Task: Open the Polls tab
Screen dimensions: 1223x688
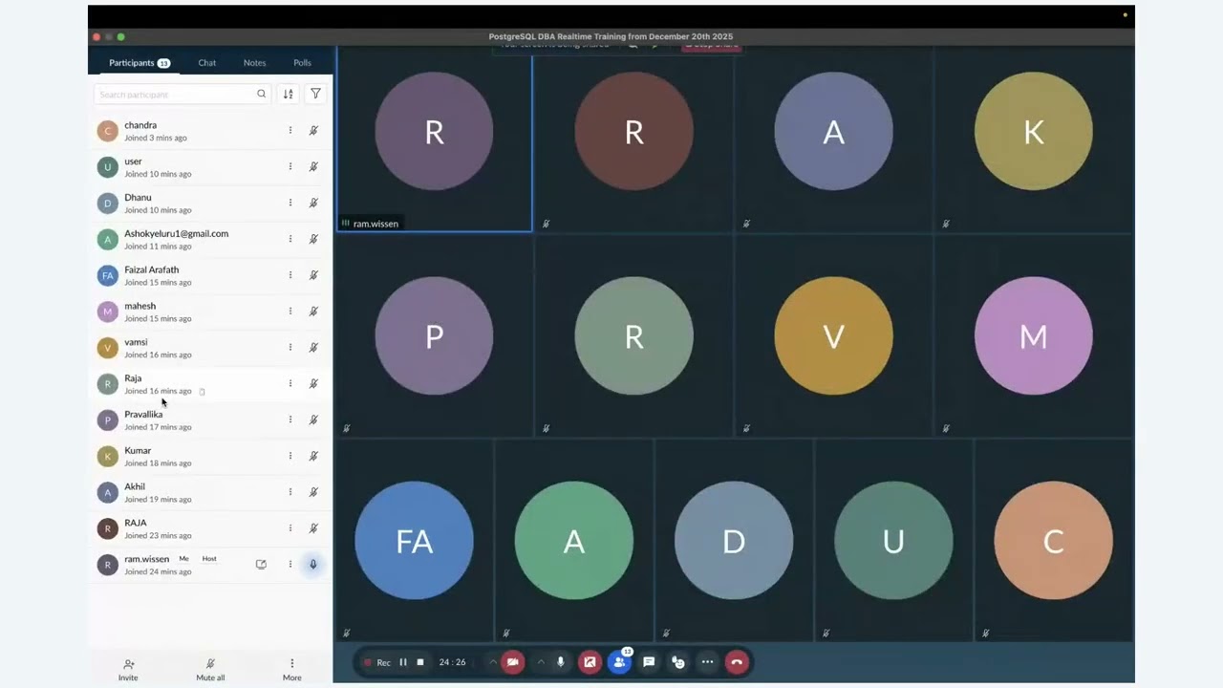Action: 302,63
